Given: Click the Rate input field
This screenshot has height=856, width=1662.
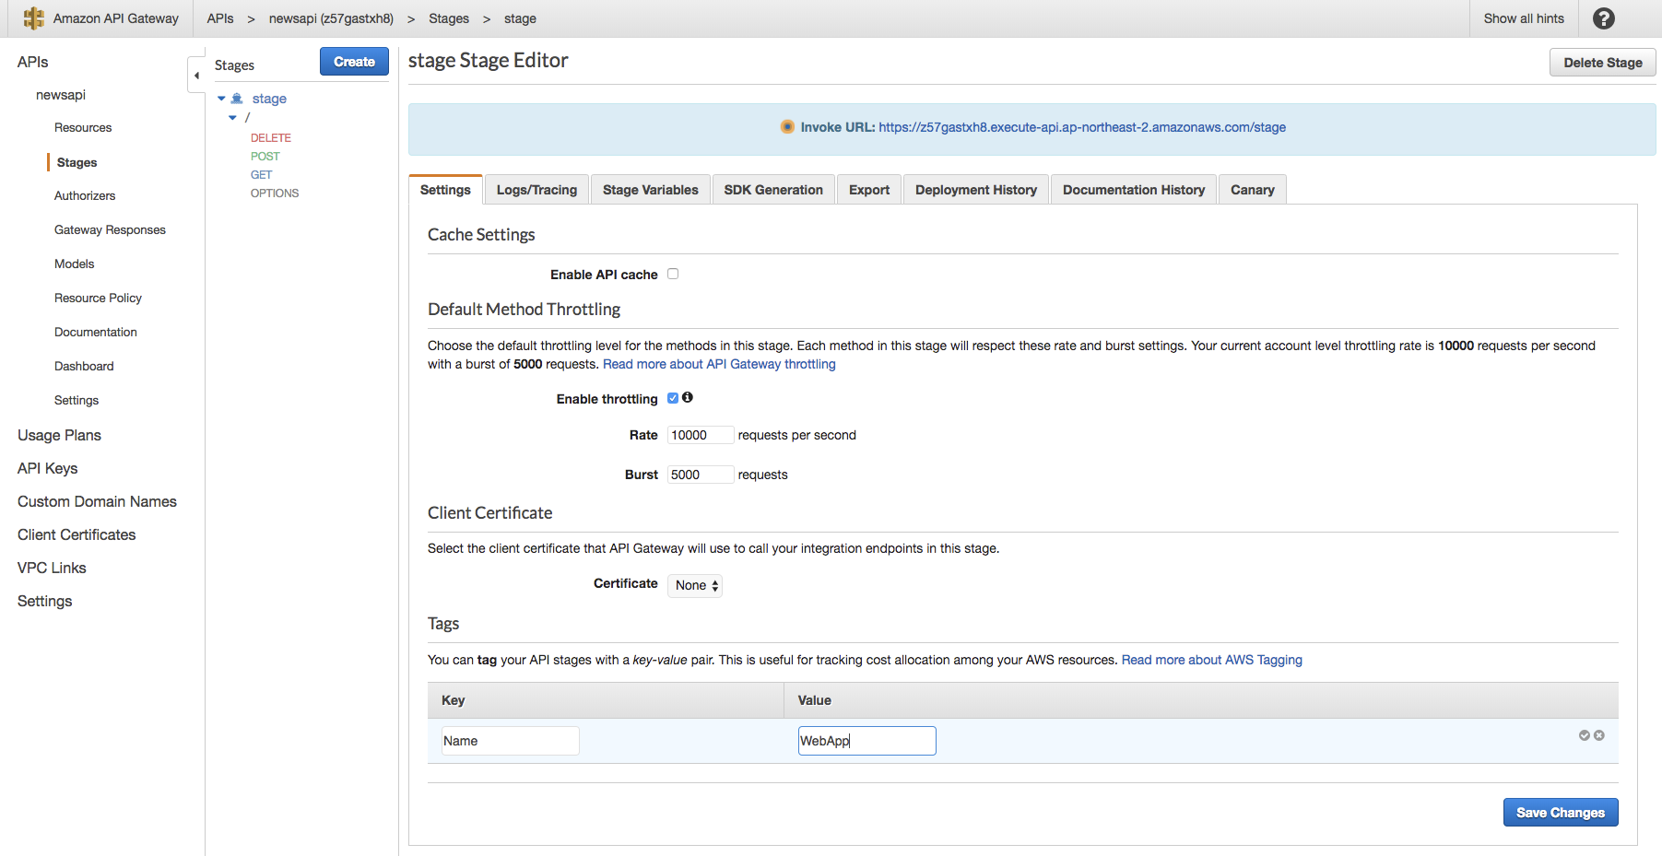Looking at the screenshot, I should point(701,435).
